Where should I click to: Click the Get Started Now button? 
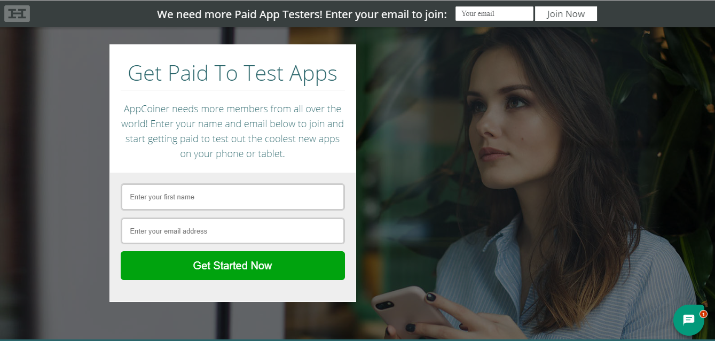tap(233, 266)
